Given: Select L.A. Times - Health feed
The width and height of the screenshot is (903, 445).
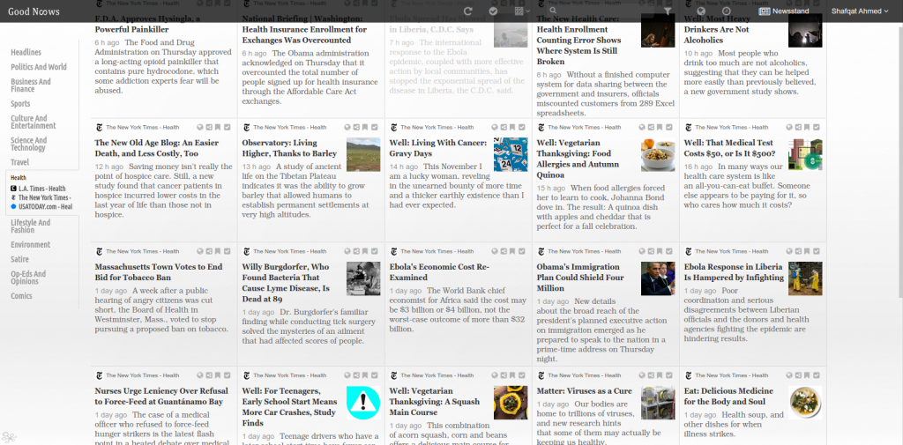Looking at the screenshot, I should point(38,189).
